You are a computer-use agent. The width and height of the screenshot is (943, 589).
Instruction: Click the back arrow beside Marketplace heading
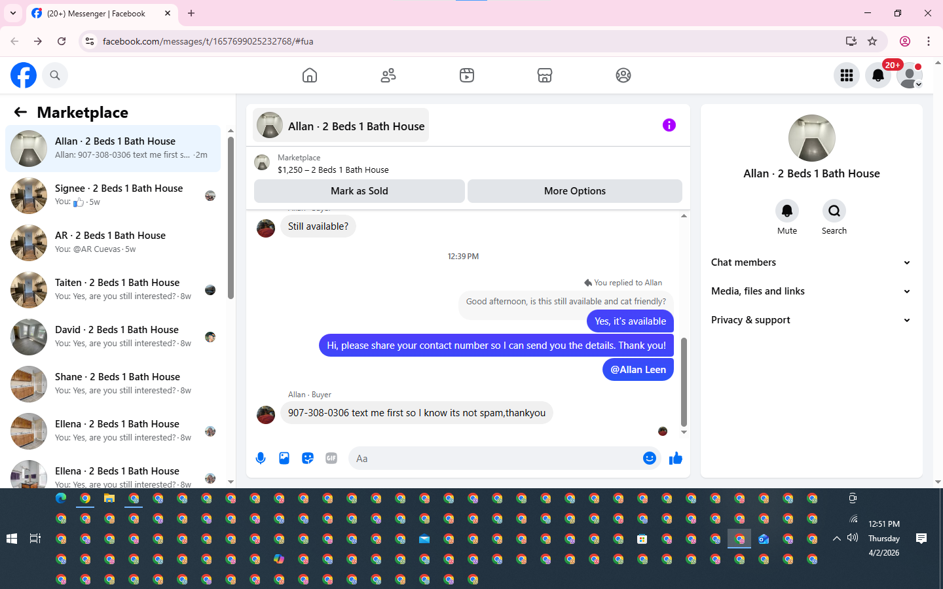pyautogui.click(x=20, y=112)
